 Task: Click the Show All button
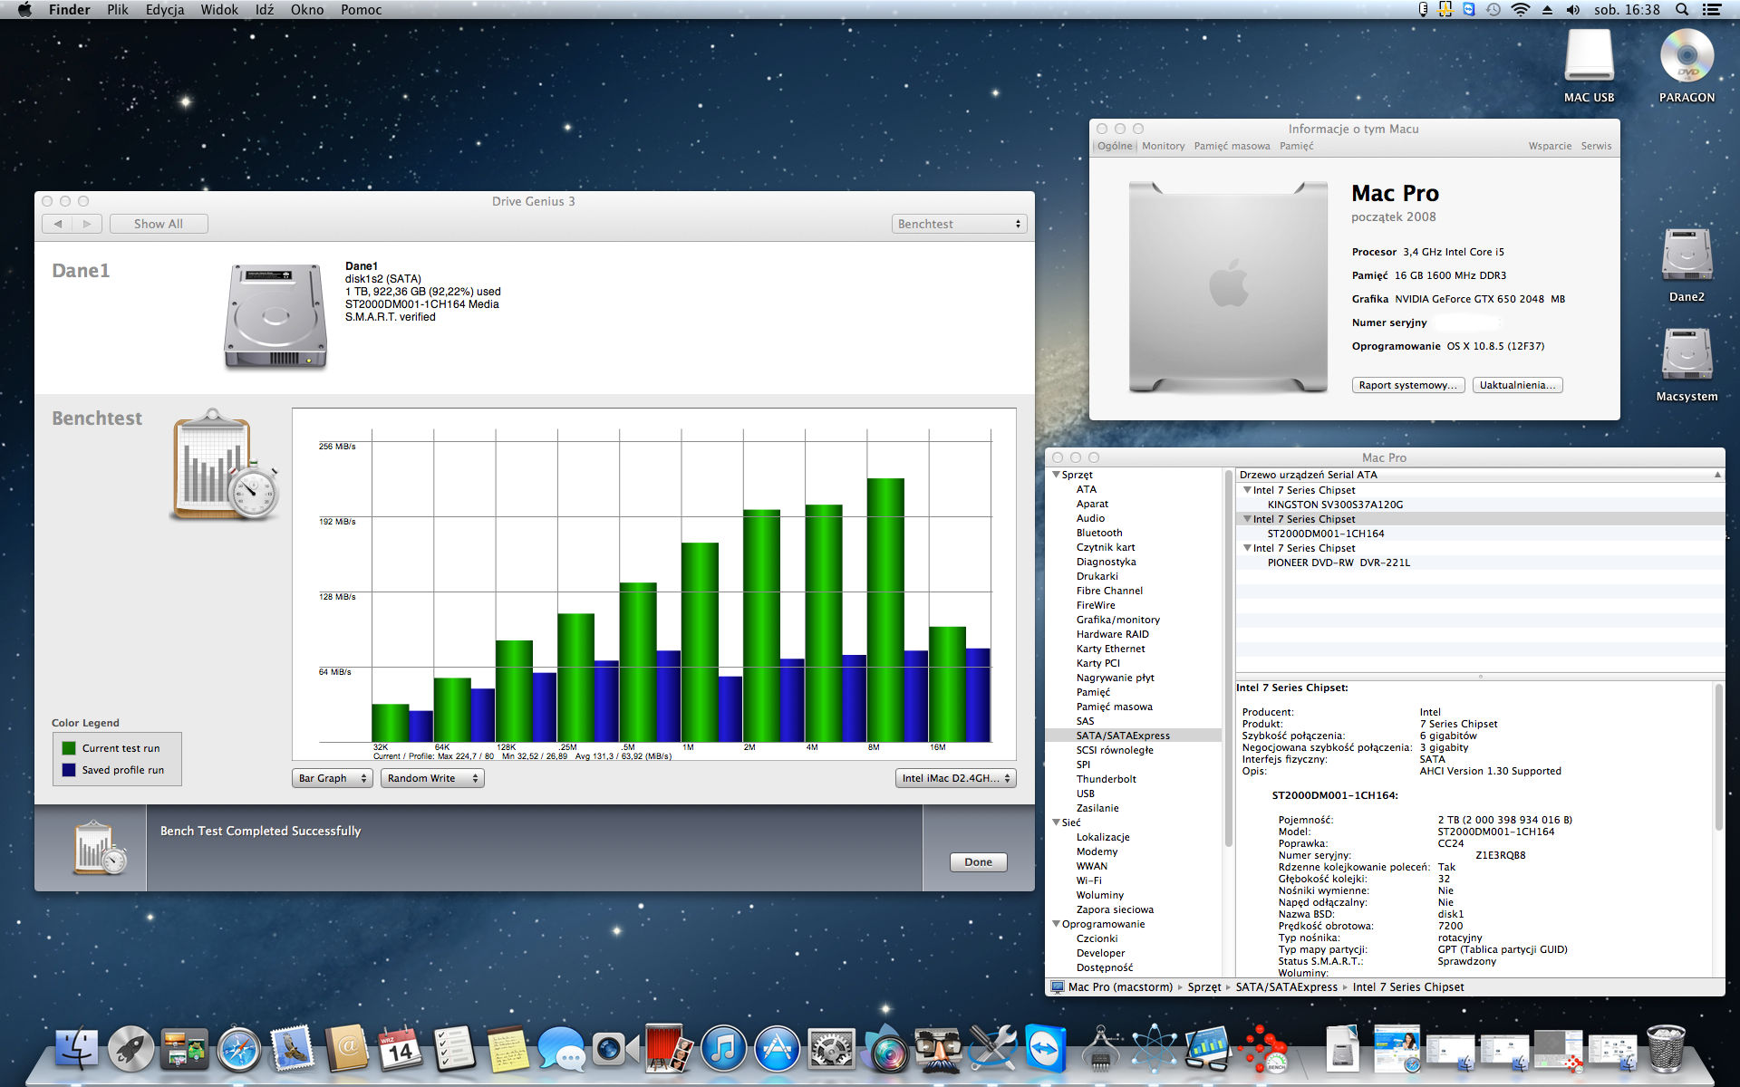tap(159, 224)
